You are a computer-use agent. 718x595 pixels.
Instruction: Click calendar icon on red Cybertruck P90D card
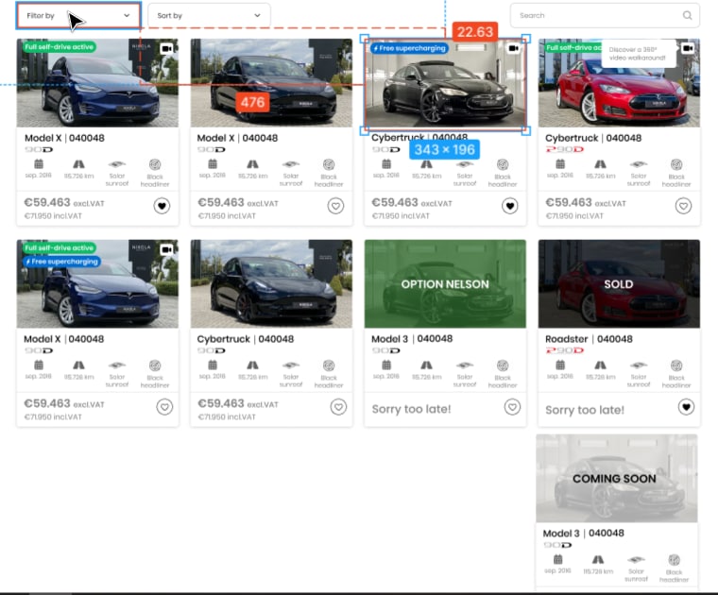coord(560,163)
